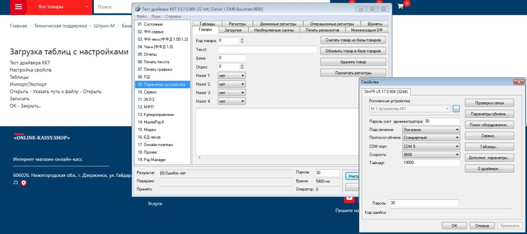
Task: Click the printer icon in the title bar
Action: 137,9
